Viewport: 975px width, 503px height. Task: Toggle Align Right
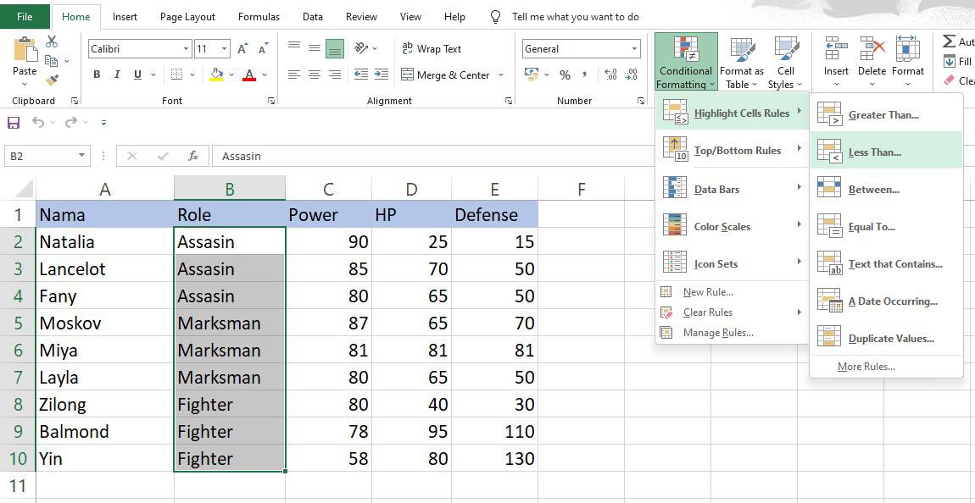pos(335,75)
